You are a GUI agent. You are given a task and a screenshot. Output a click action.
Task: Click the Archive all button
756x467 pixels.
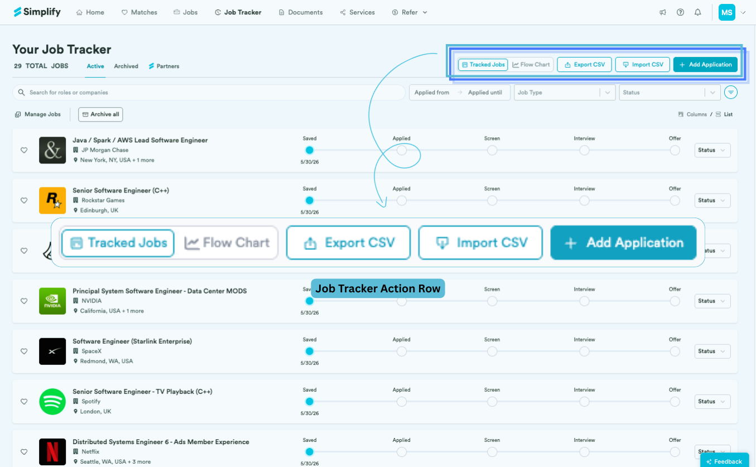click(x=100, y=114)
